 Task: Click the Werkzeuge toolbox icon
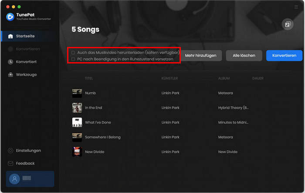10,75
